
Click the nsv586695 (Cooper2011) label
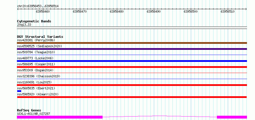[x=36, y=64]
